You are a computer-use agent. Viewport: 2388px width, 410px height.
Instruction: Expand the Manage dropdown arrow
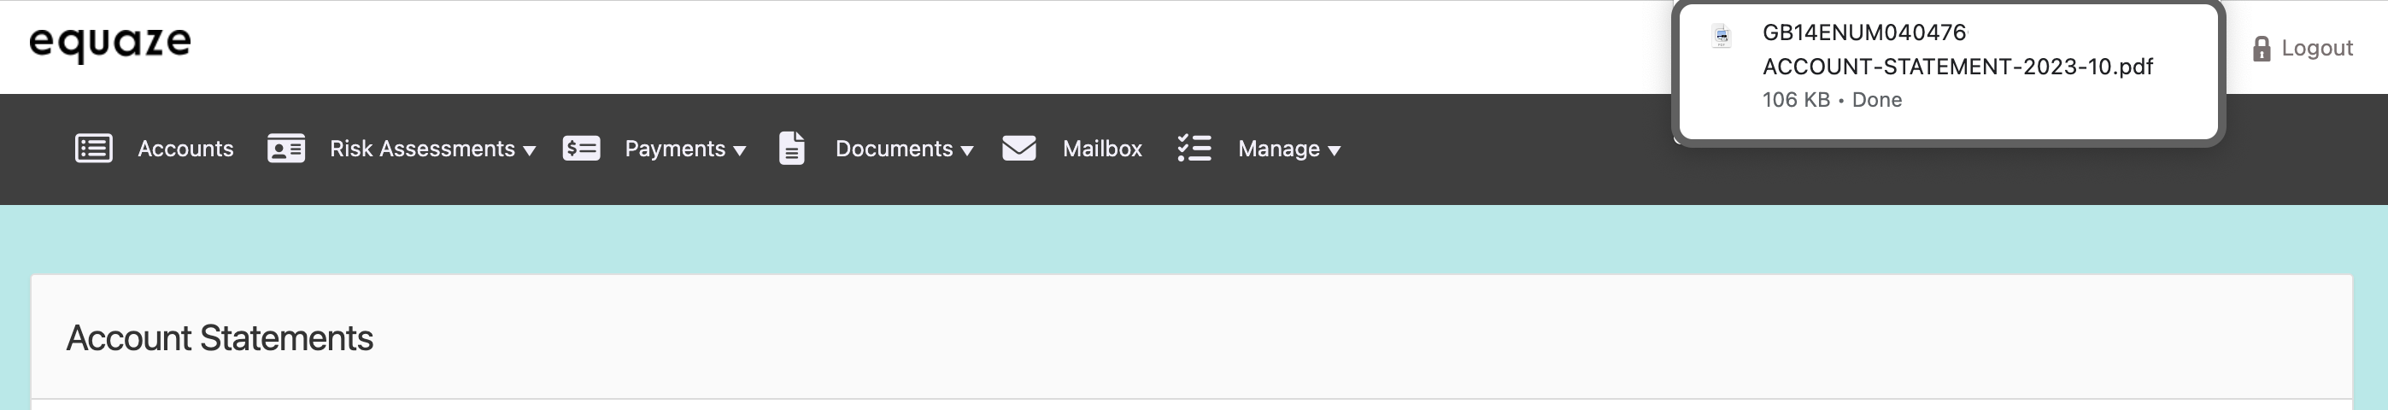(1334, 150)
